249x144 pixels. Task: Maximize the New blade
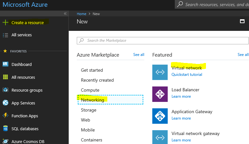tap(242, 21)
